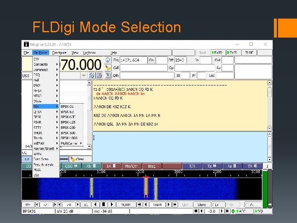This screenshot has height=223, width=297.
Task: Open the File menu
Action: (26, 53)
